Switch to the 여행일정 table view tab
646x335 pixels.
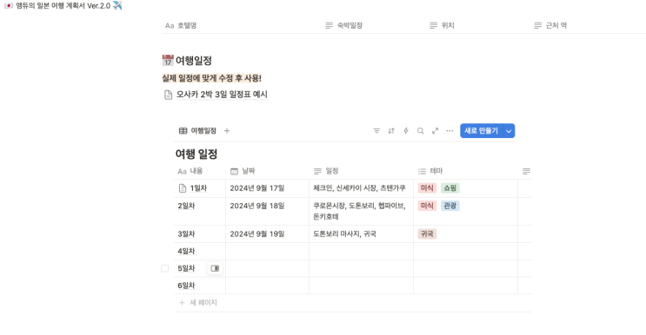(197, 131)
